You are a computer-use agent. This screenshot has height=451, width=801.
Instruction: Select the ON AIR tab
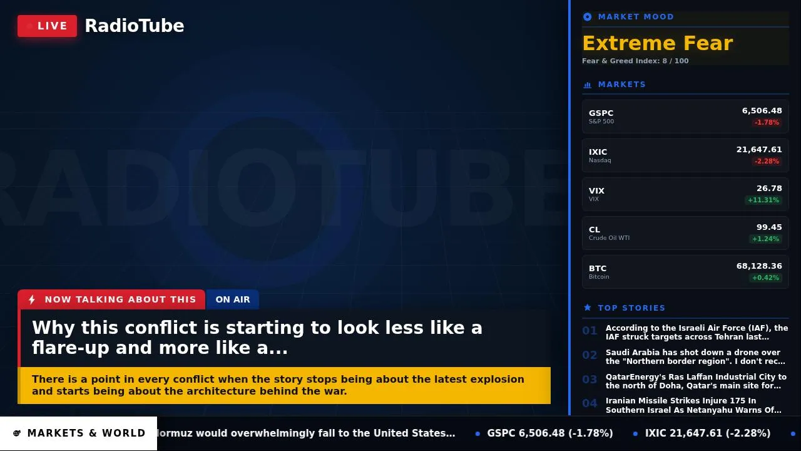[233, 299]
